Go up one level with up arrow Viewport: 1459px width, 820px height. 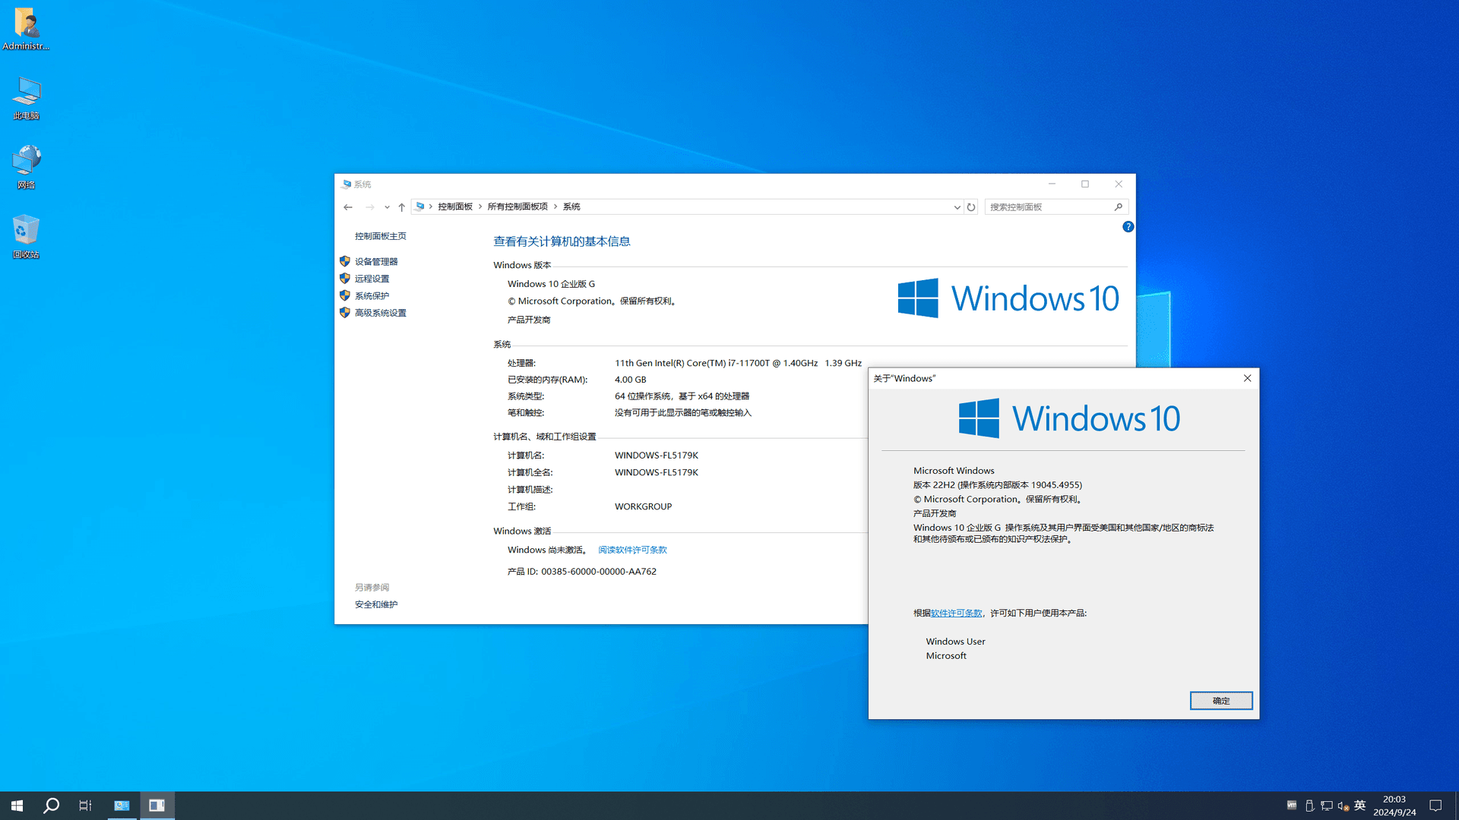click(x=401, y=207)
